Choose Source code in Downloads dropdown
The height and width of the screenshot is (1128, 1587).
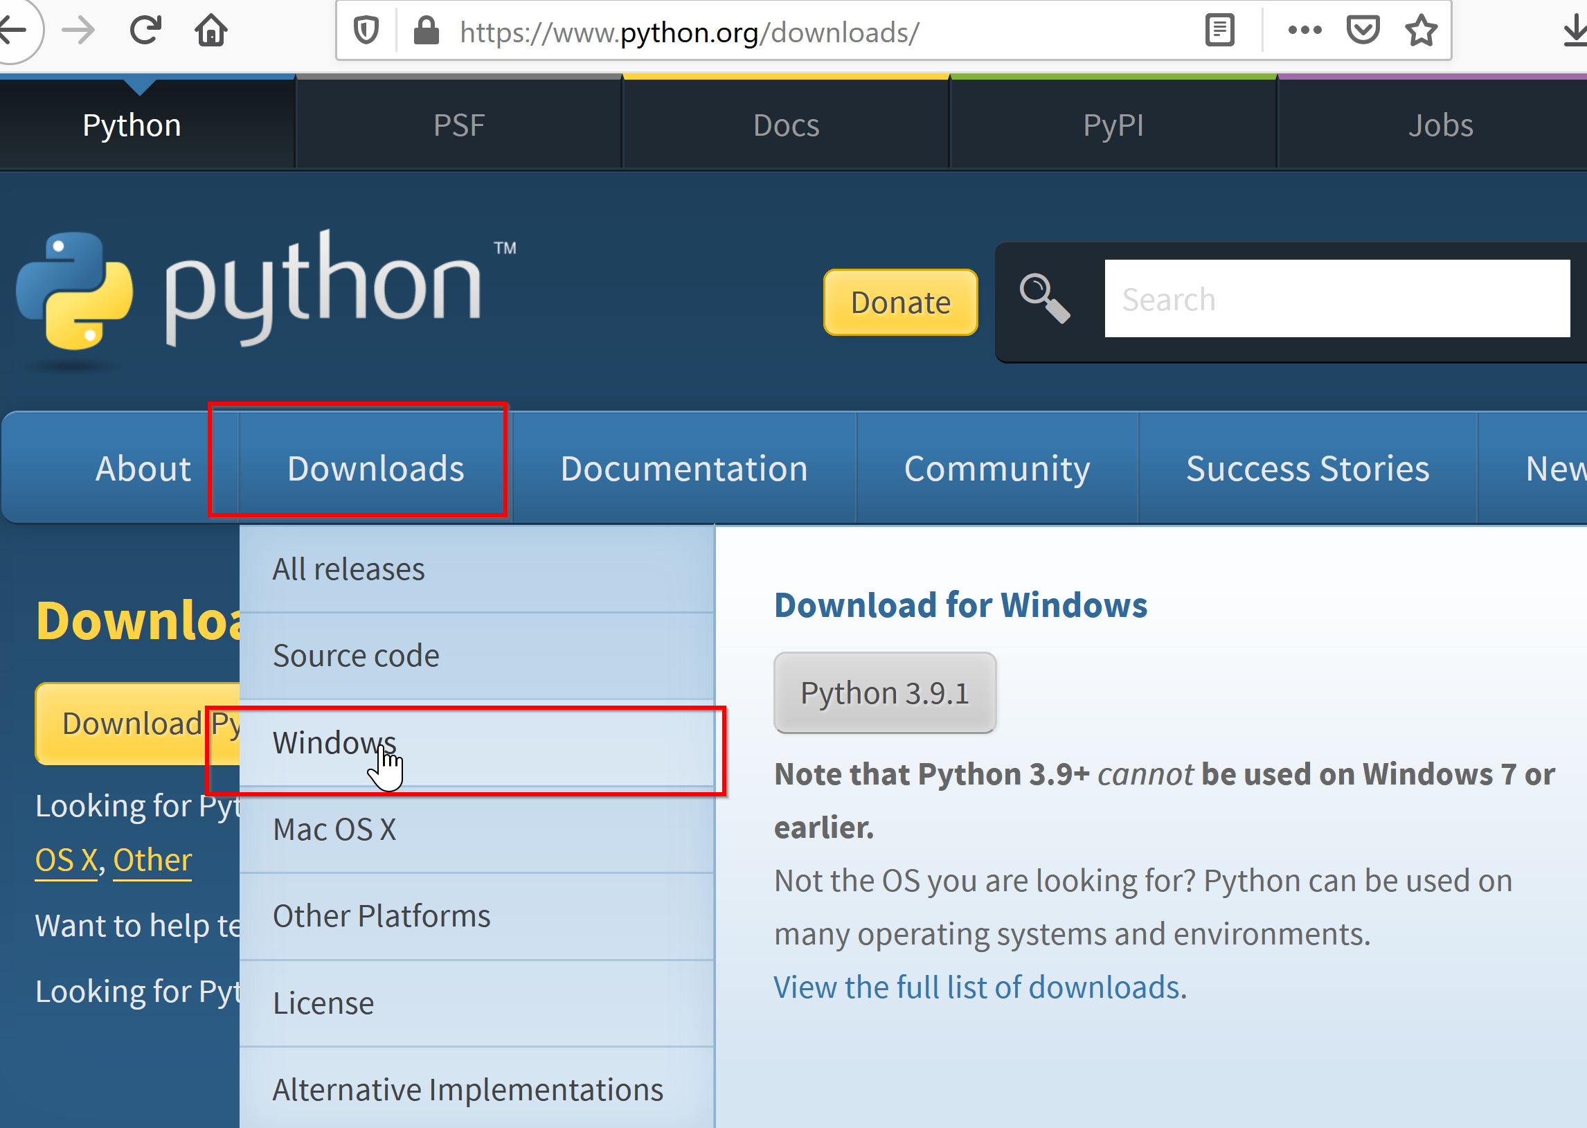(477, 656)
